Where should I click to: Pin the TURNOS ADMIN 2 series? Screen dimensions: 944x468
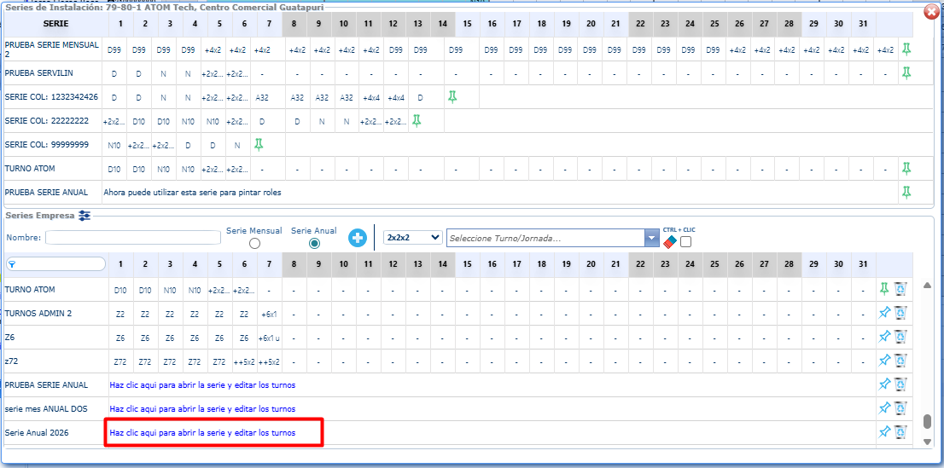click(885, 313)
